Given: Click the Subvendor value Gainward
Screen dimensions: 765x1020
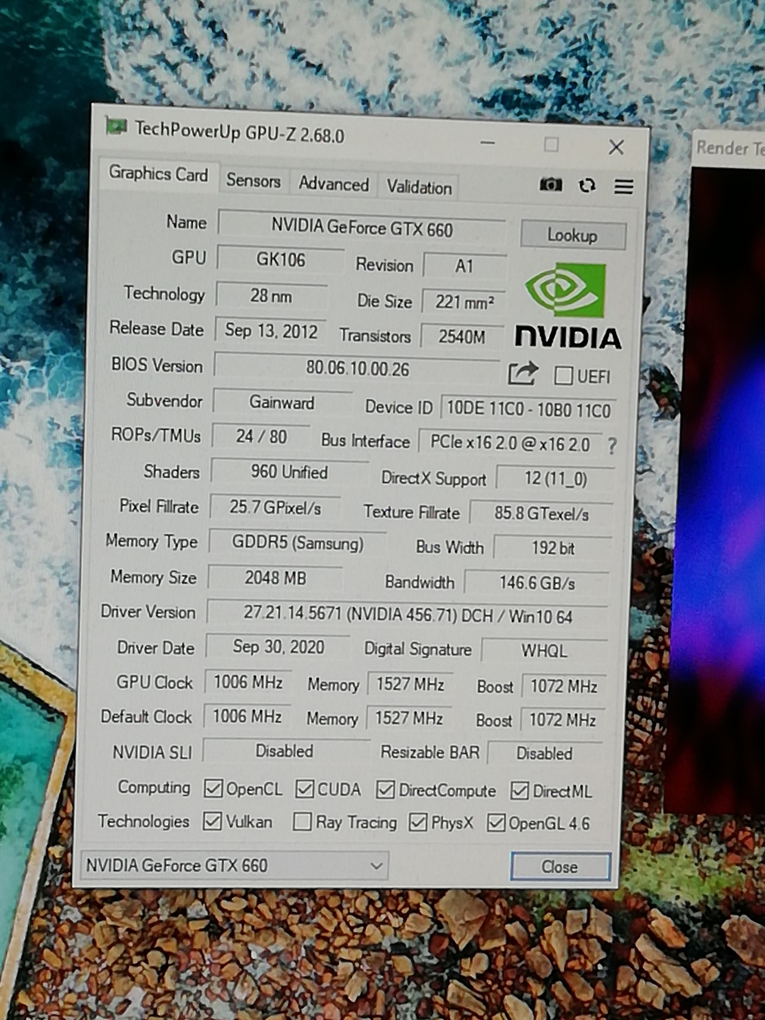Looking at the screenshot, I should pyautogui.click(x=282, y=402).
